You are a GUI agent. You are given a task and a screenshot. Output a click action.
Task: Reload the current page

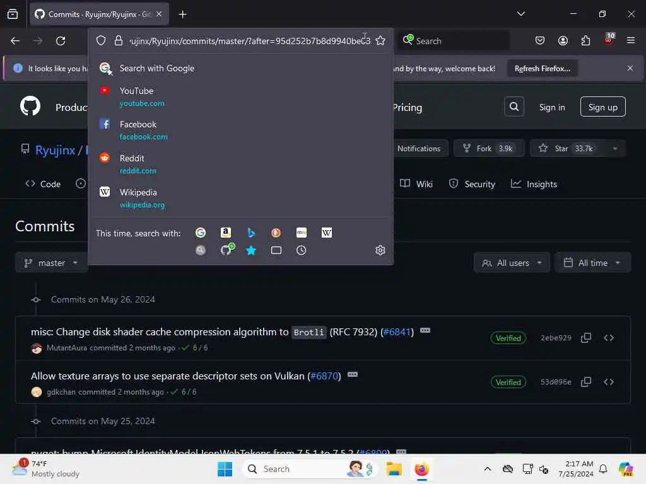[61, 41]
